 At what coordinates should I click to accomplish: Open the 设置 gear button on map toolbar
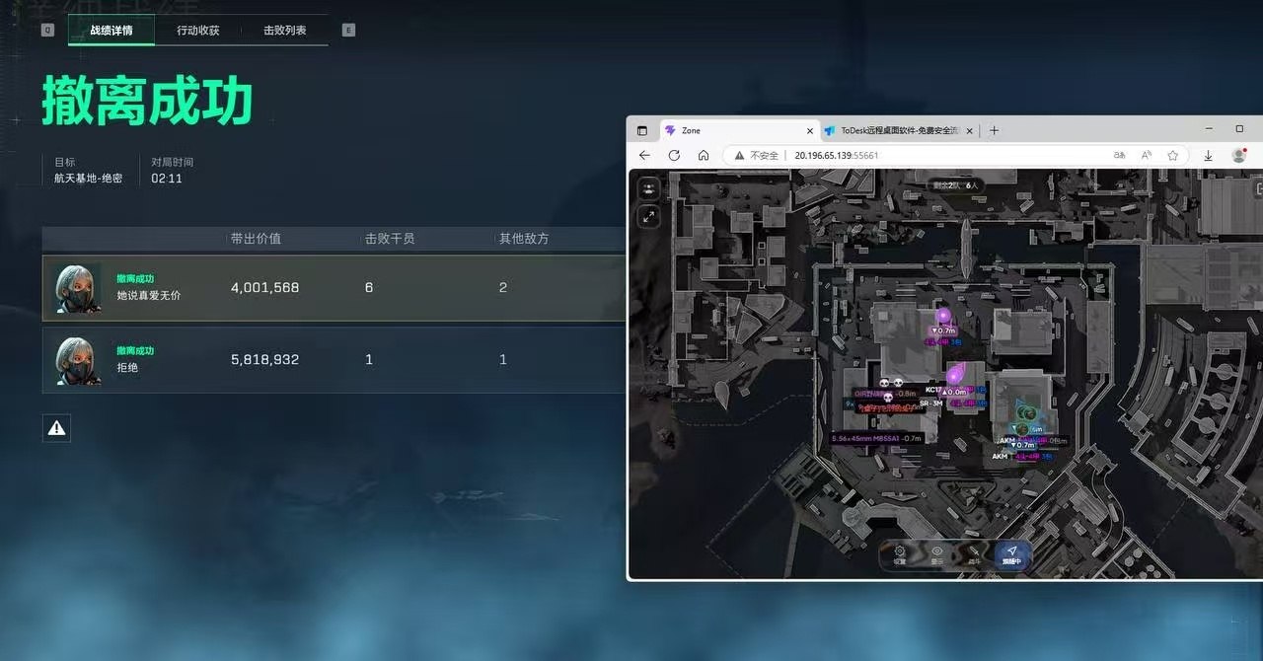tap(900, 554)
